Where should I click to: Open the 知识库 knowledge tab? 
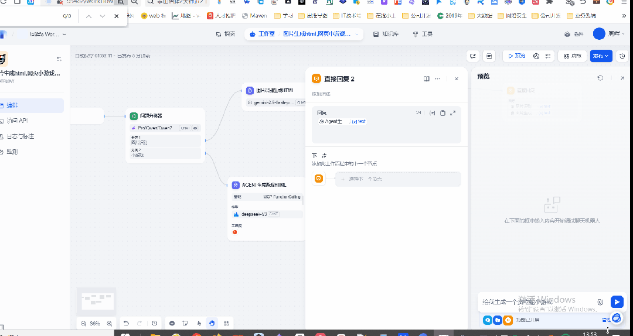tap(386, 35)
